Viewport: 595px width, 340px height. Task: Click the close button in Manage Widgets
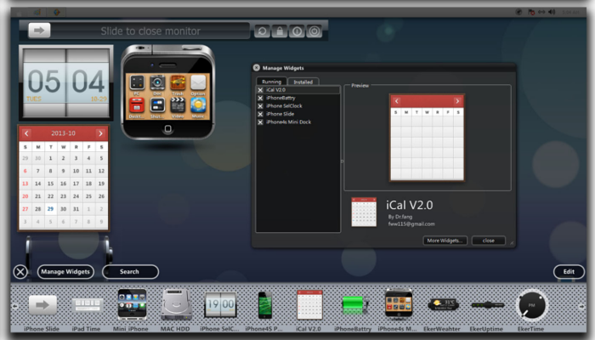pos(489,241)
